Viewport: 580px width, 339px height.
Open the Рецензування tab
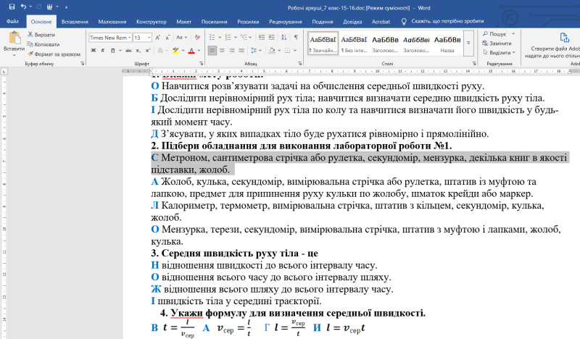click(x=285, y=22)
